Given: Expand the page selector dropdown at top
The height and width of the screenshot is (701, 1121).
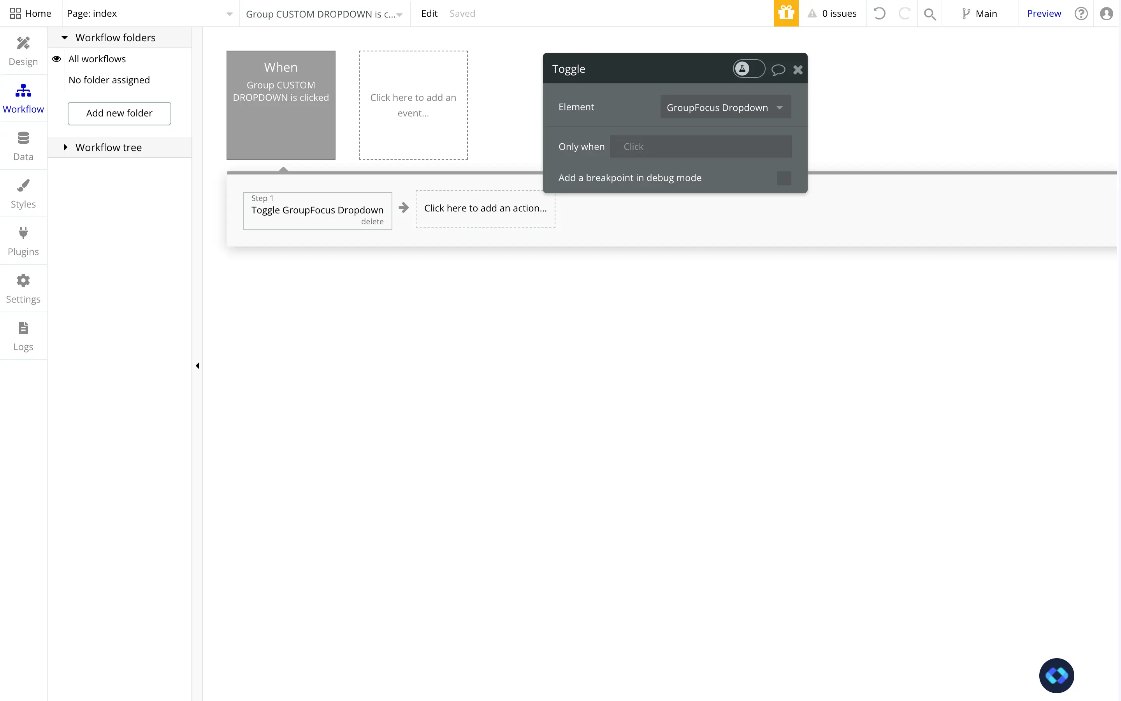Looking at the screenshot, I should click(x=228, y=13).
